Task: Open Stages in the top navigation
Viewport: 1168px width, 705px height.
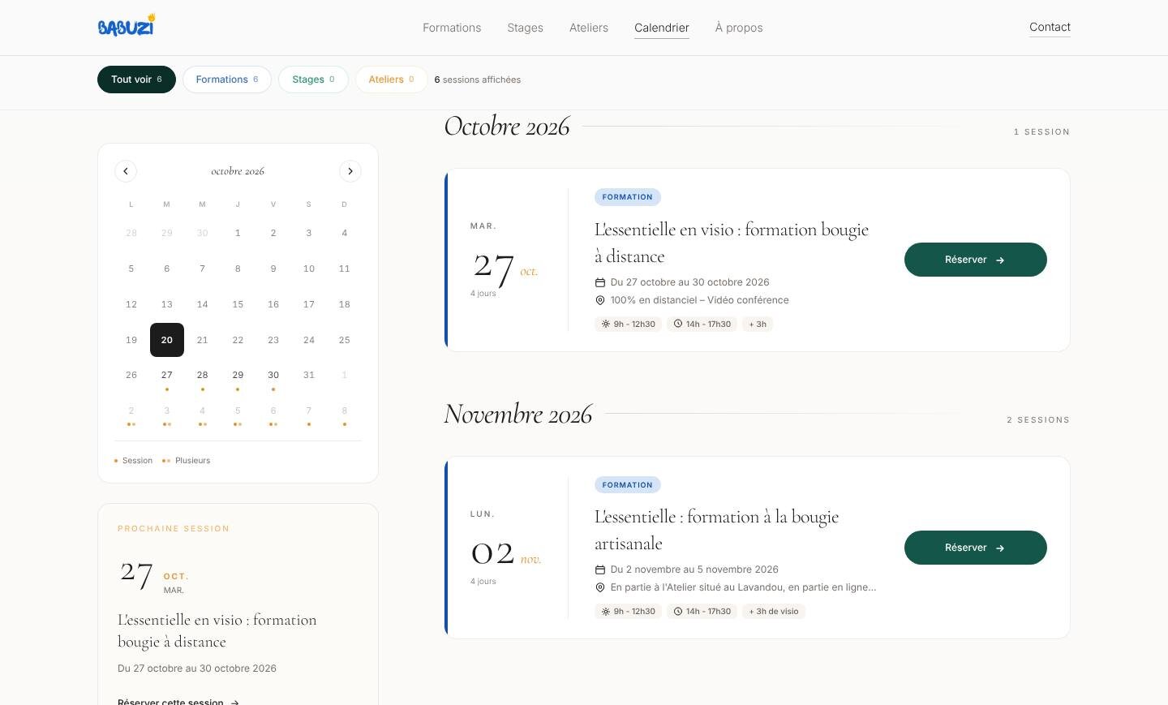Action: click(x=526, y=28)
